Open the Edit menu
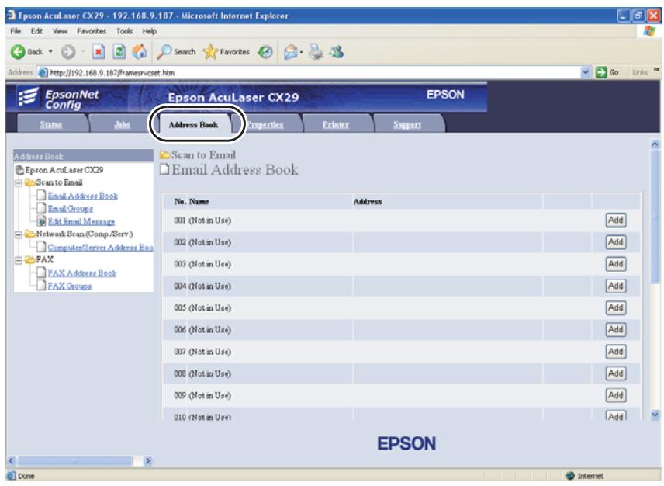664x486 pixels. click(x=36, y=31)
